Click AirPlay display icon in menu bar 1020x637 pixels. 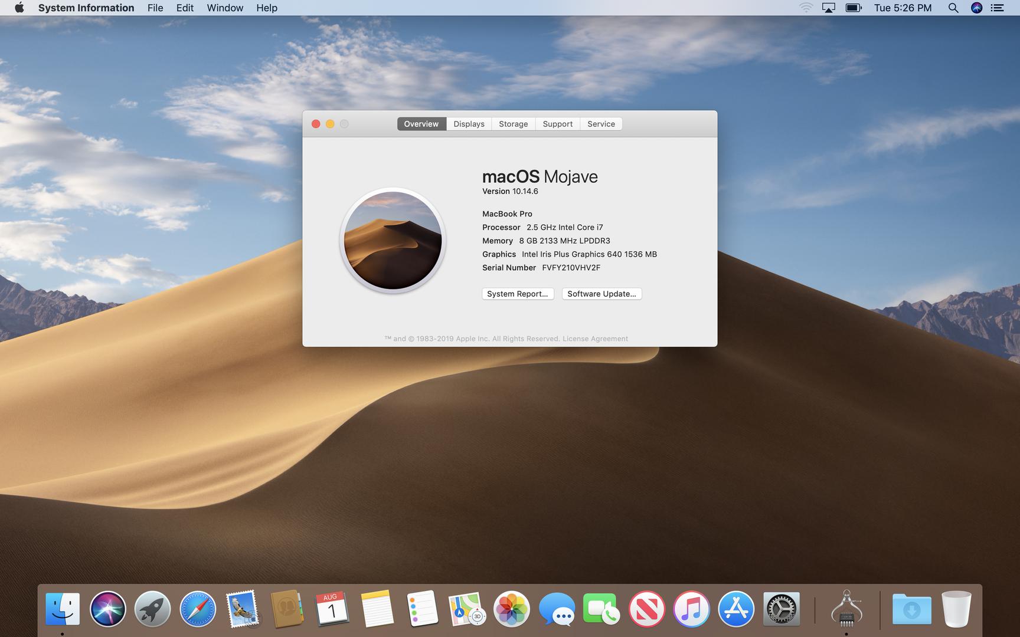coord(829,8)
